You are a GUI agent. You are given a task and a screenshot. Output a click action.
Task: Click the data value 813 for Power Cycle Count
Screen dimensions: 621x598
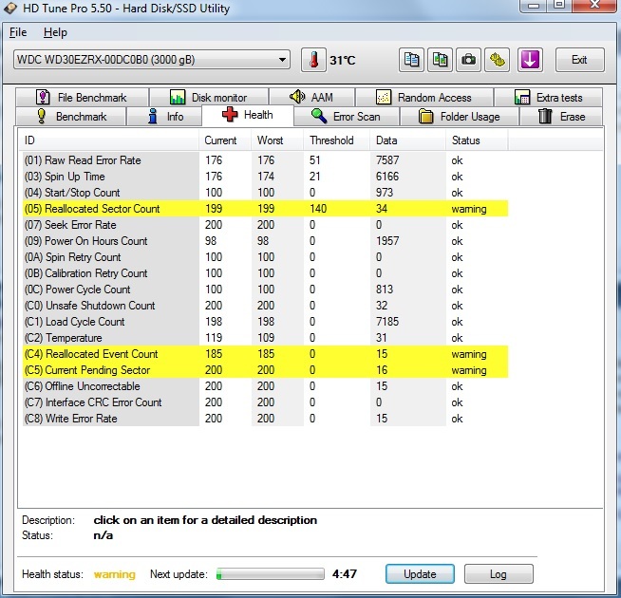385,290
